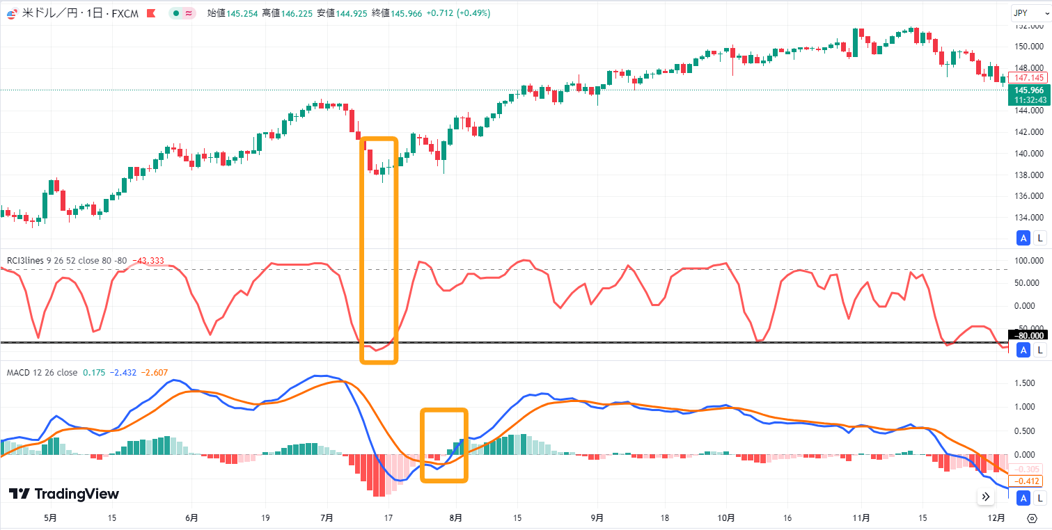Click the open value 145.254
This screenshot has width=1052, height=530.
(x=242, y=13)
